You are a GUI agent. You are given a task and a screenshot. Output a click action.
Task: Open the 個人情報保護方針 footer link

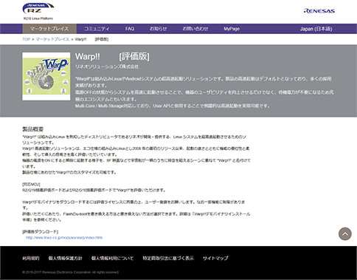[66, 259]
